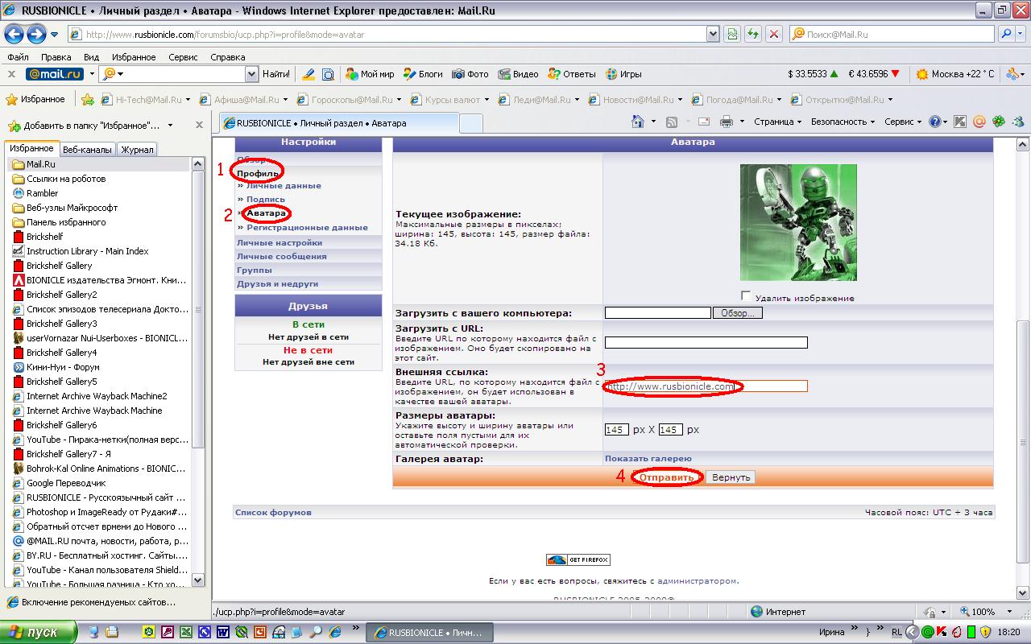The image size is (1031, 644).
Task: Expand the Сервис command bar menu
Action: (903, 122)
